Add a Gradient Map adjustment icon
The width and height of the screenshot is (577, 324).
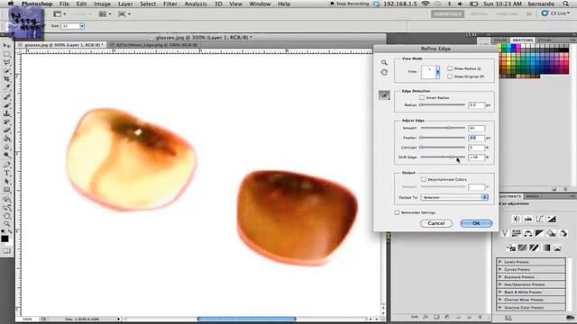click(546, 248)
